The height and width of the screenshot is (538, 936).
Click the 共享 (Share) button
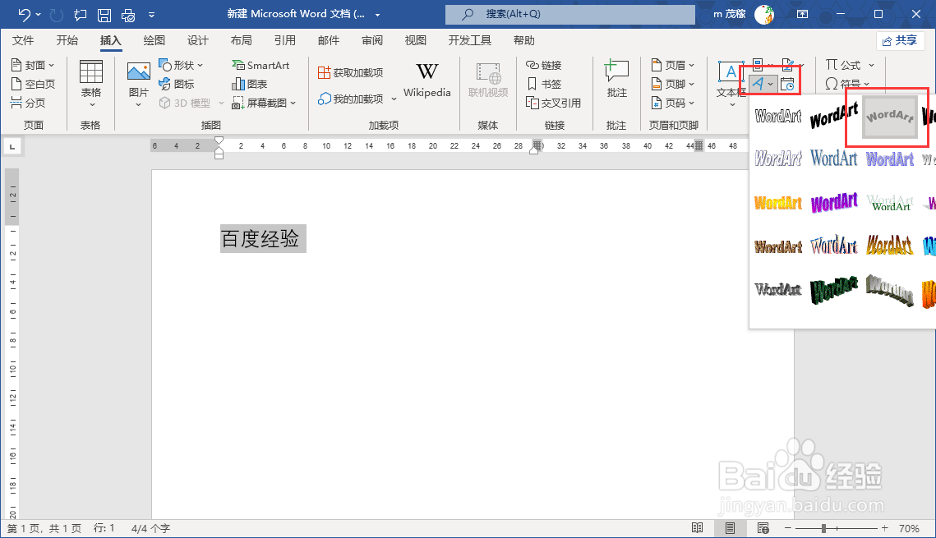click(x=902, y=39)
